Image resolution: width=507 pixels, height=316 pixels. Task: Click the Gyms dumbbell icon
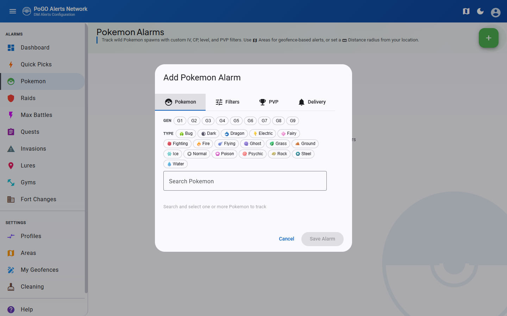(11, 183)
